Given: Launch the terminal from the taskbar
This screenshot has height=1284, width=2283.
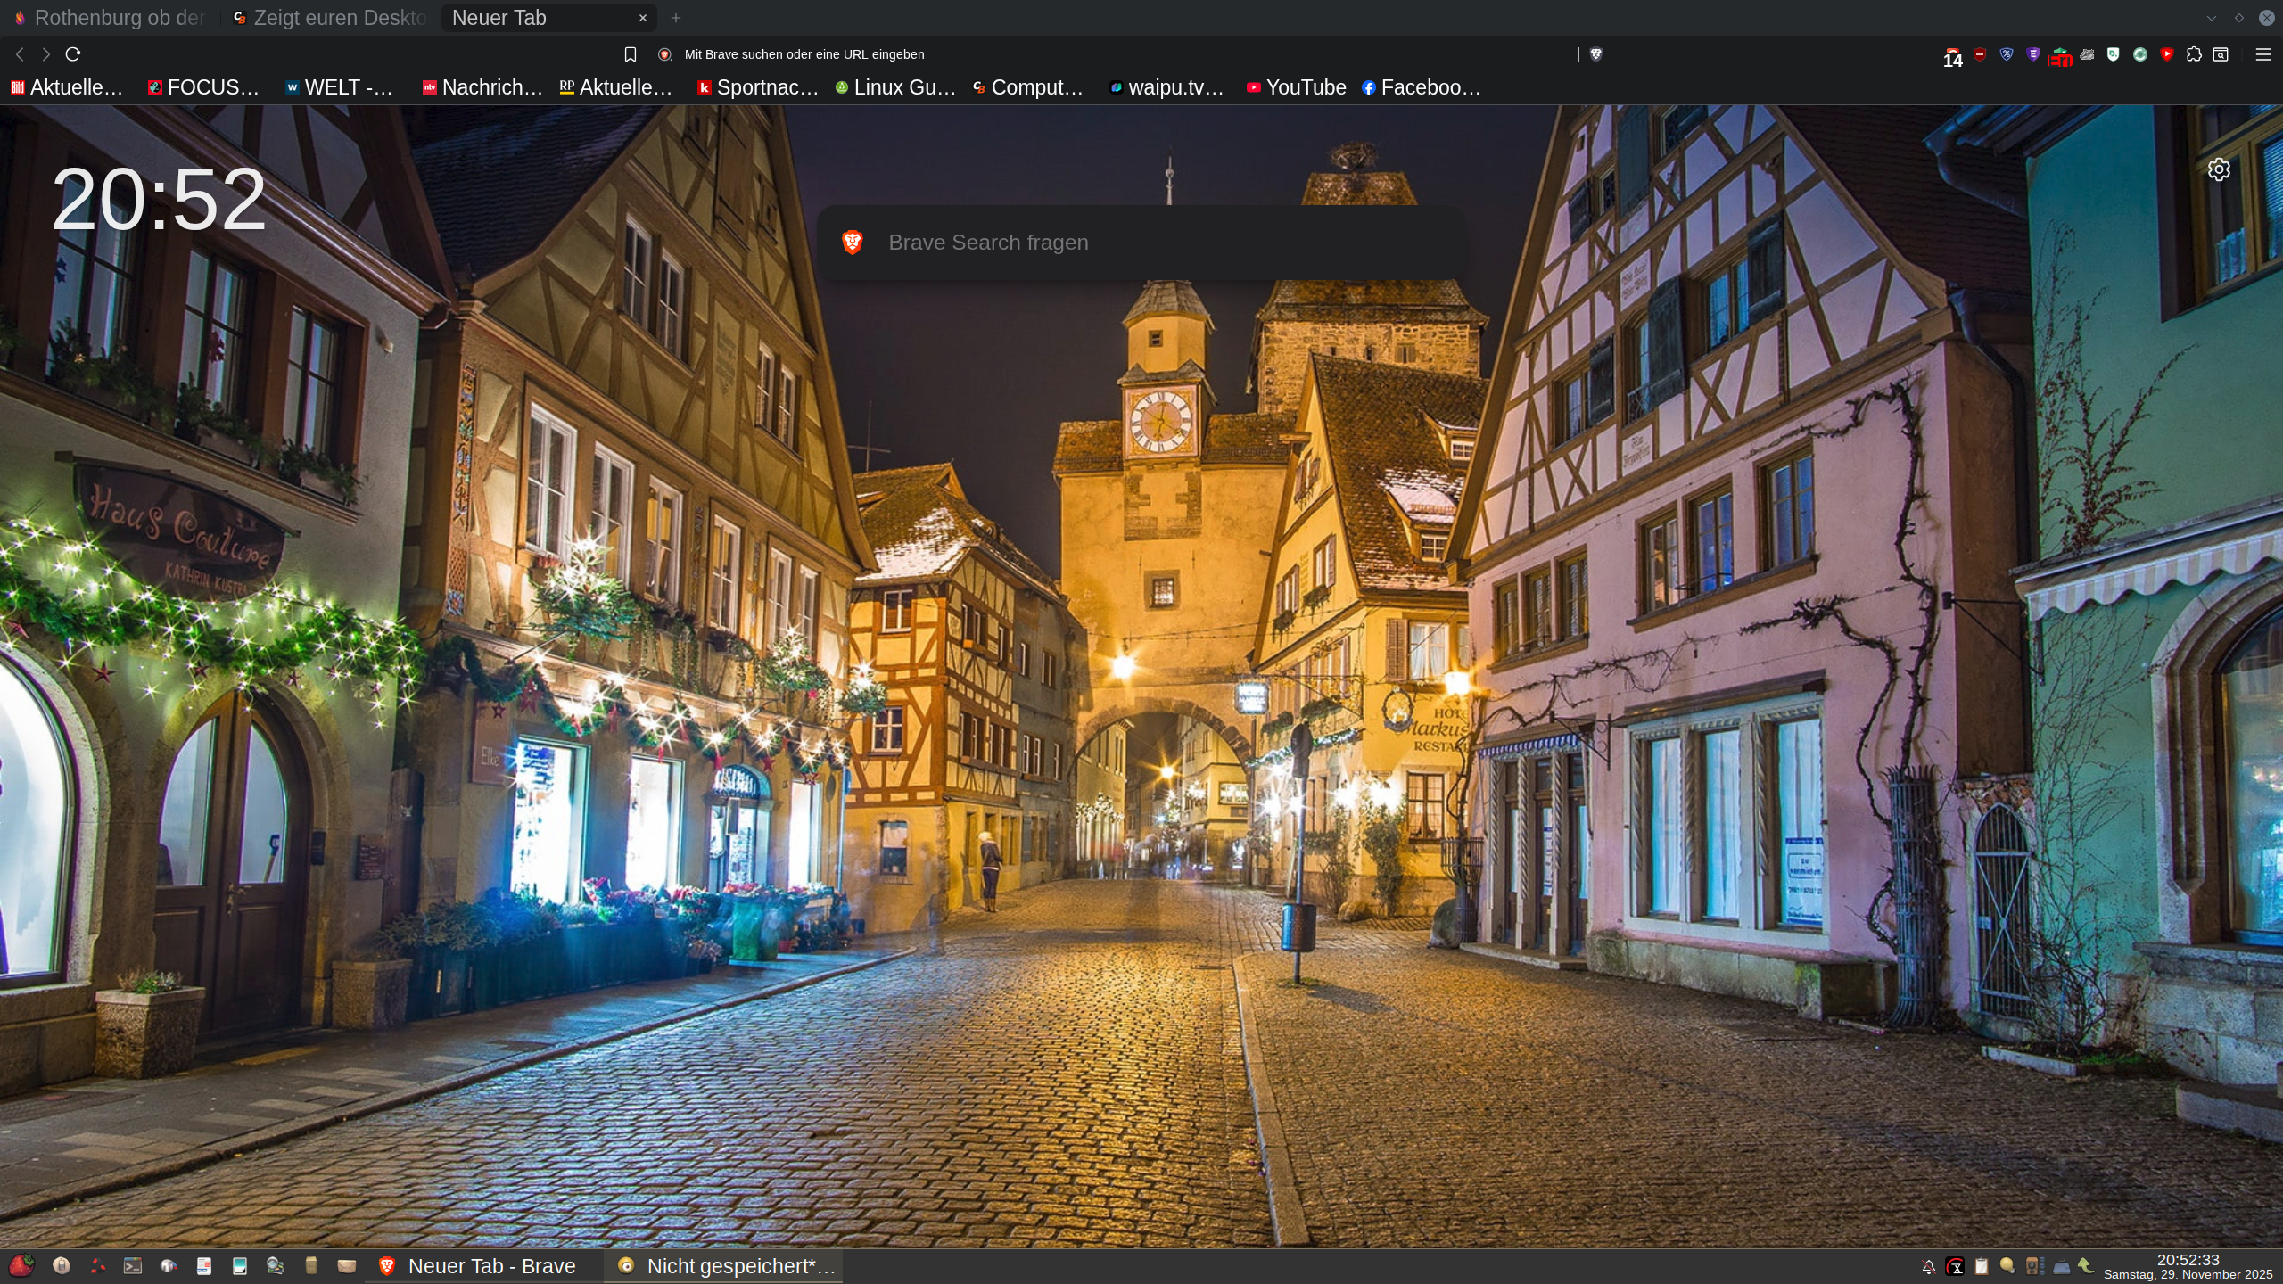Looking at the screenshot, I should coord(133,1265).
